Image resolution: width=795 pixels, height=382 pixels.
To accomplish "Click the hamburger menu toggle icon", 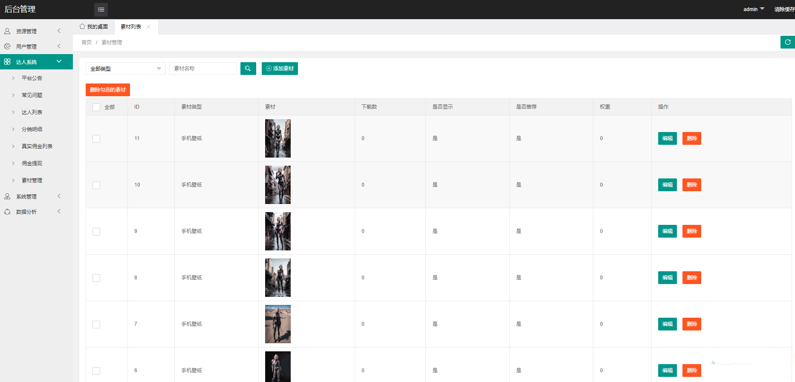I will tap(101, 9).
